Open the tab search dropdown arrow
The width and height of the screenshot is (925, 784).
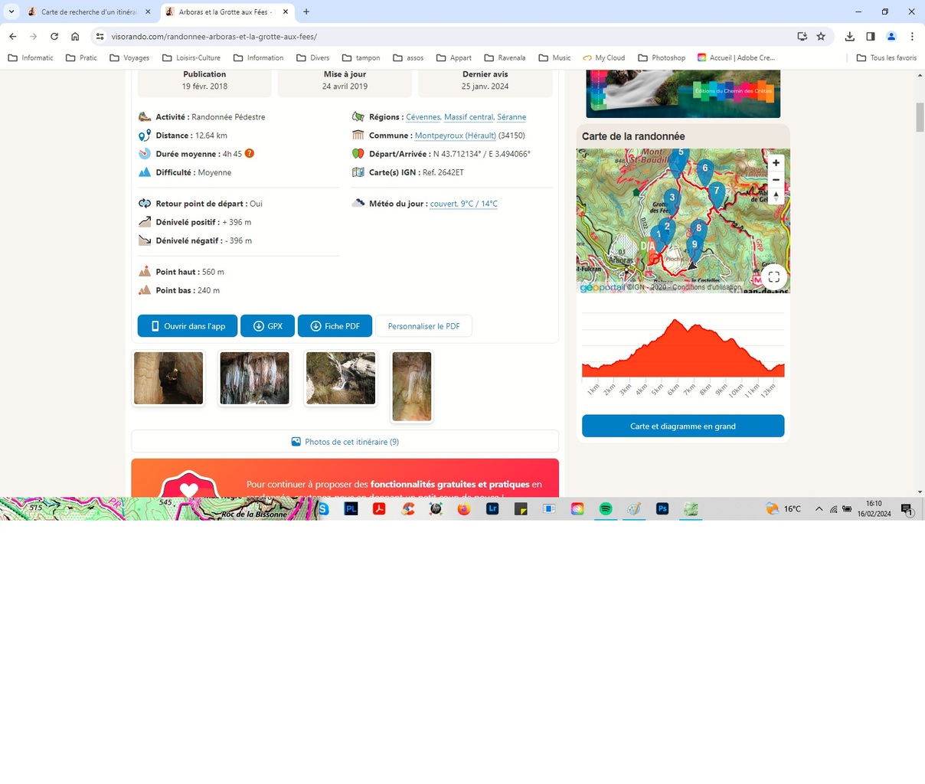(11, 11)
